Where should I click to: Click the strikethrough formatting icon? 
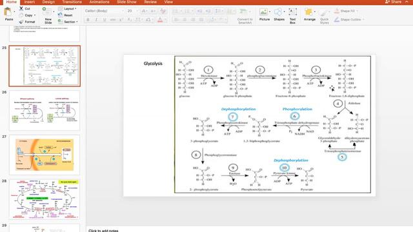(x=113, y=20)
